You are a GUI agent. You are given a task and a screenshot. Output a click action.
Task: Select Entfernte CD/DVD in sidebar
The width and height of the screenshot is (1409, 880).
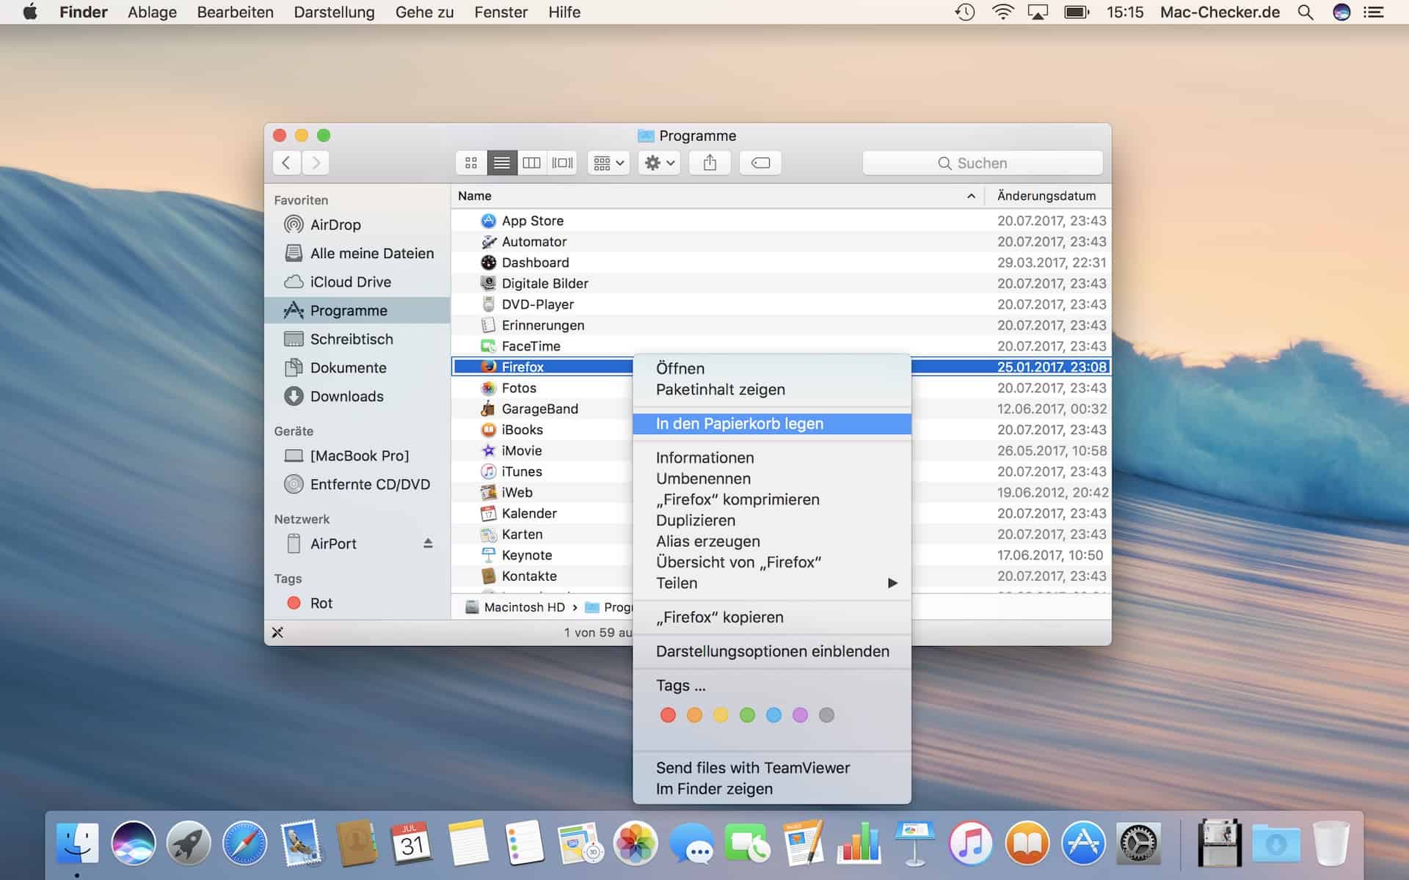[357, 484]
